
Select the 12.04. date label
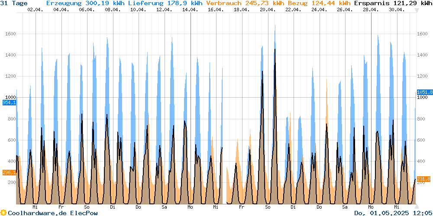(x=164, y=10)
